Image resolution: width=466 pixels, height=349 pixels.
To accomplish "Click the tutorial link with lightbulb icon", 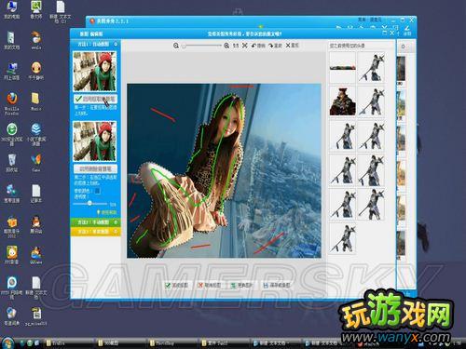I will pos(107,212).
